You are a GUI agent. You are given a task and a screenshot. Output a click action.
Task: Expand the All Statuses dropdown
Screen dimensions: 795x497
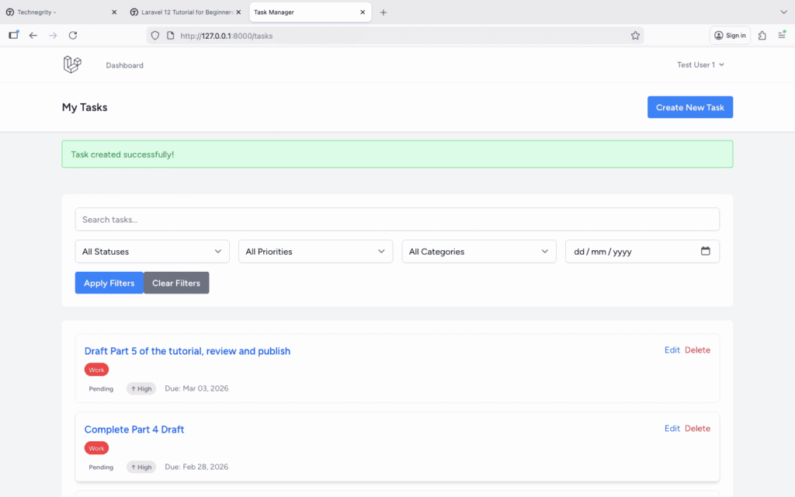pos(152,252)
